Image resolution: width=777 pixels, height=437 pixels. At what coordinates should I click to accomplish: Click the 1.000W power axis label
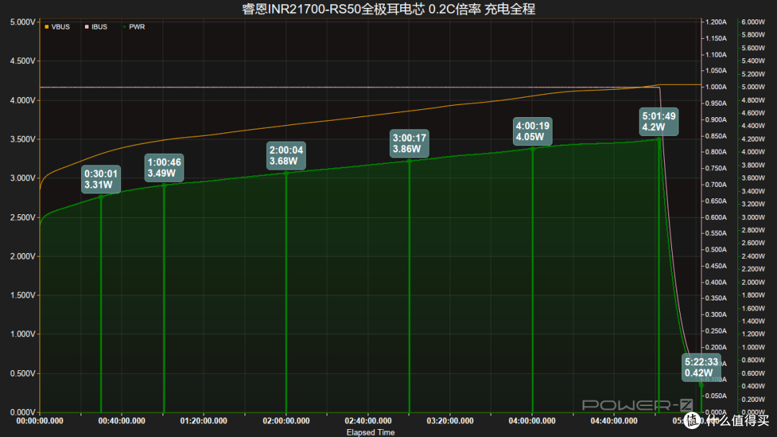[753, 347]
